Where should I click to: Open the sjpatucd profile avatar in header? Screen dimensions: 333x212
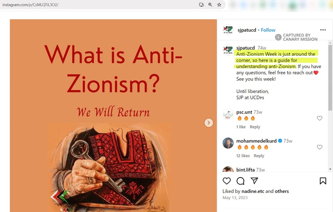228,30
